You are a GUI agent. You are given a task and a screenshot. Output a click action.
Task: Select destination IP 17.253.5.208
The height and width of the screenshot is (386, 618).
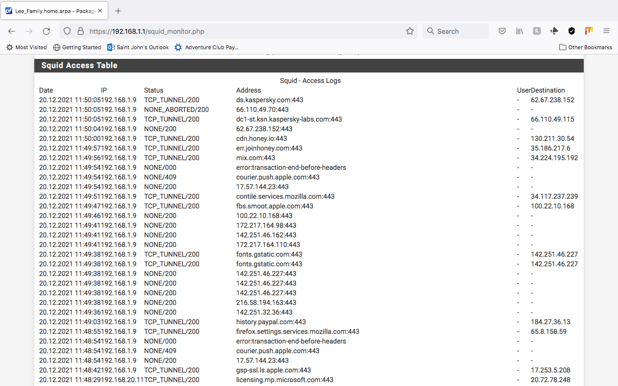point(550,370)
